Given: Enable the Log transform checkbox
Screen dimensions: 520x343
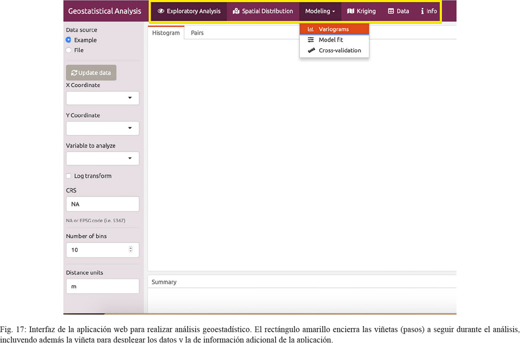Looking at the screenshot, I should [x=69, y=176].
